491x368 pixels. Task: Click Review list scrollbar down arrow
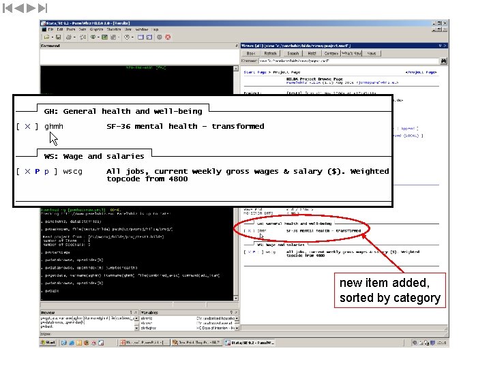coord(136,328)
